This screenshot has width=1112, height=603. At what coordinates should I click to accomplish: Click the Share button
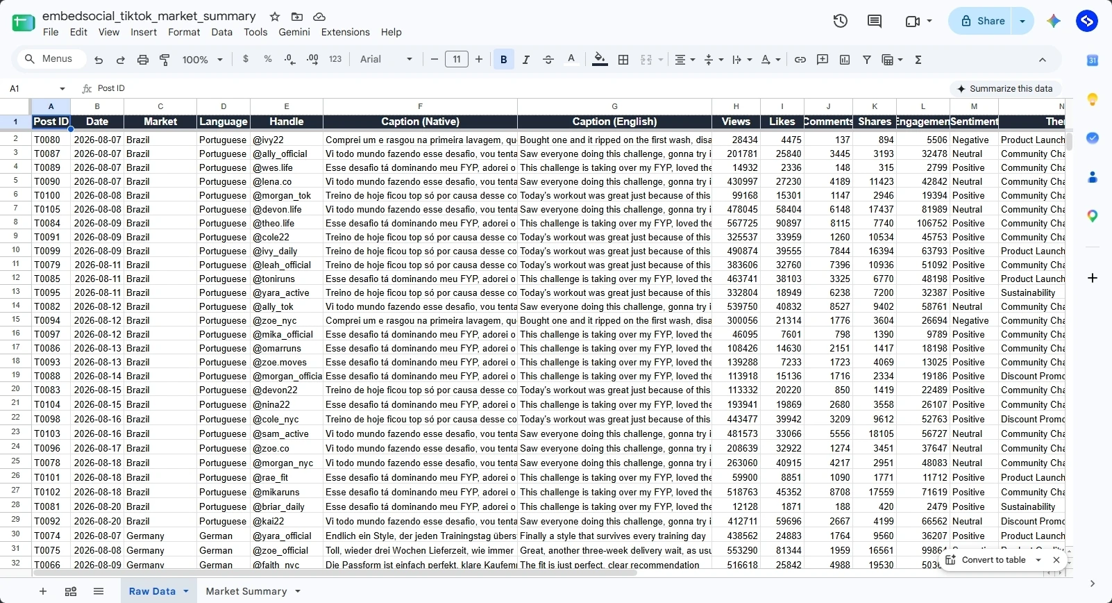point(982,21)
